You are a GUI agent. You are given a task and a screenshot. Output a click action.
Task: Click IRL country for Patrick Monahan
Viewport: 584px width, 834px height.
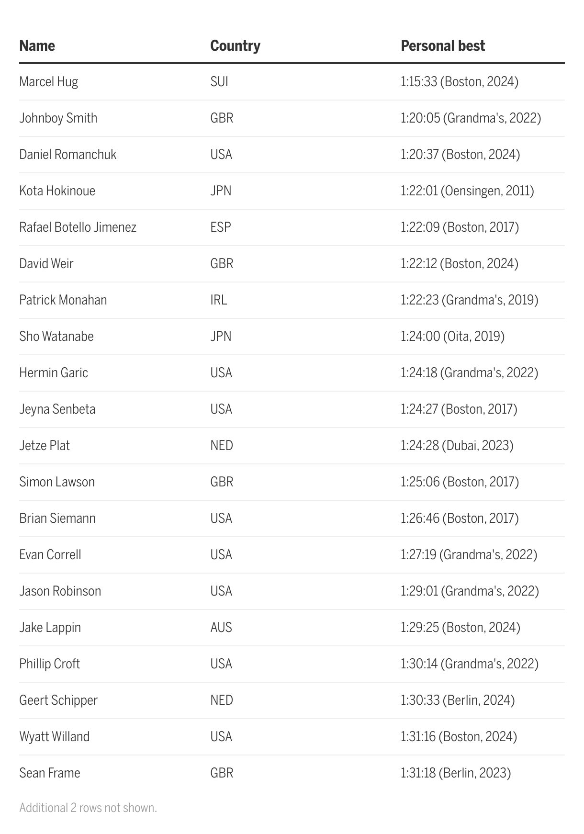pos(218,300)
